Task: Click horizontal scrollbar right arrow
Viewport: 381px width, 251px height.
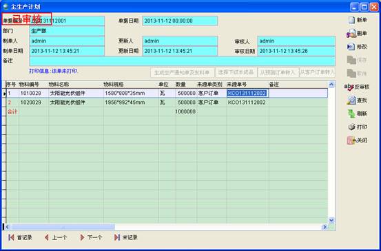Action: pyautogui.click(x=325, y=227)
